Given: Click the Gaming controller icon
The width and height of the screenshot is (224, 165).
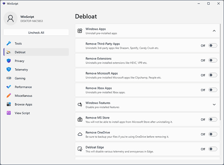Looking at the screenshot, I should (x=9, y=78).
